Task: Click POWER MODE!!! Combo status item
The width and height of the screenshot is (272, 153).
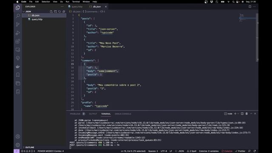Action: click(x=51, y=151)
